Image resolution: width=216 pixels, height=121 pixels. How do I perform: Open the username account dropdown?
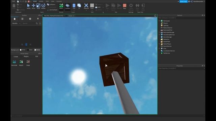point(199,1)
